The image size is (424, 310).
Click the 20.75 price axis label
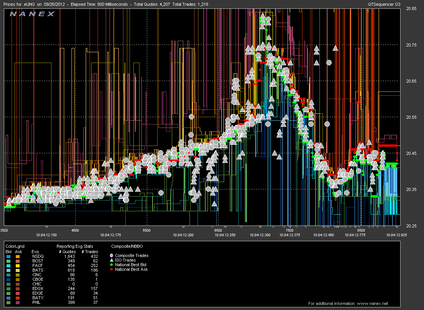coord(411,45)
